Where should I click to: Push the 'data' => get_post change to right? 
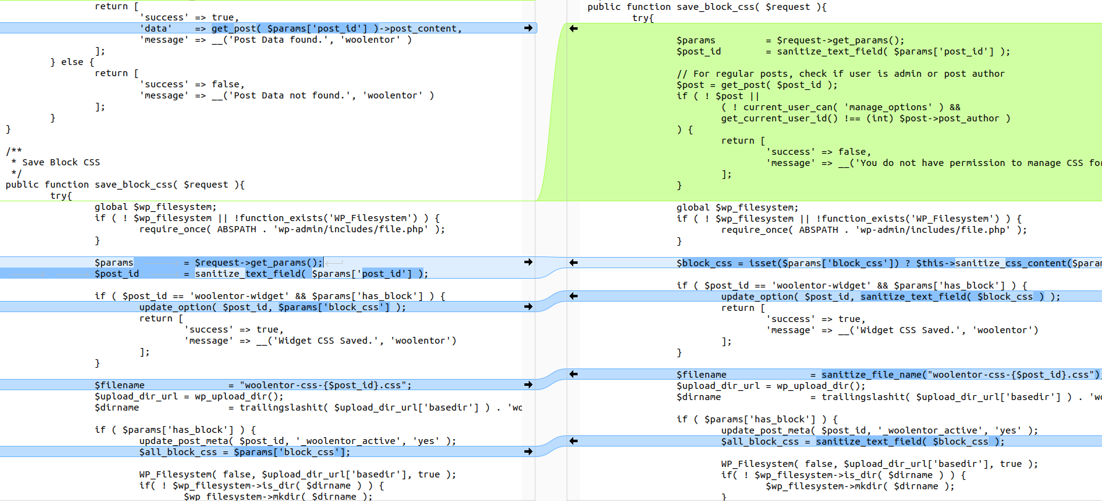coord(528,28)
